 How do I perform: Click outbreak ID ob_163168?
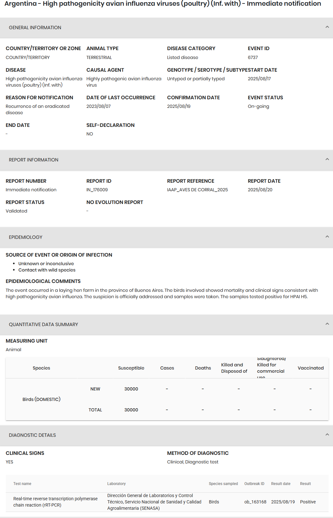[255, 502]
